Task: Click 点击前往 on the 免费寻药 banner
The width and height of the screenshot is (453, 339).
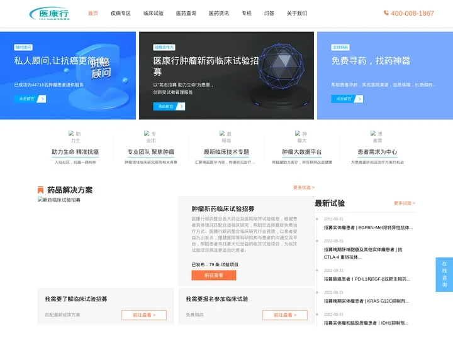Action: coord(347,99)
